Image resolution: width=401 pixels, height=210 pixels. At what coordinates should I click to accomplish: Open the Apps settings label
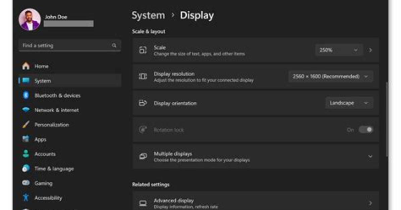click(x=41, y=139)
